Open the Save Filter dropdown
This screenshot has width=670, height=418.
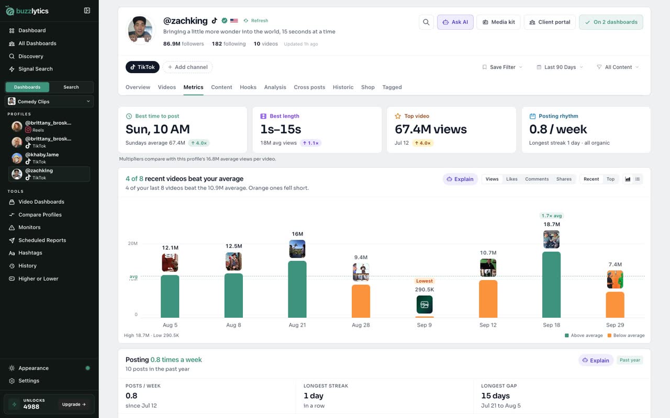pos(502,67)
